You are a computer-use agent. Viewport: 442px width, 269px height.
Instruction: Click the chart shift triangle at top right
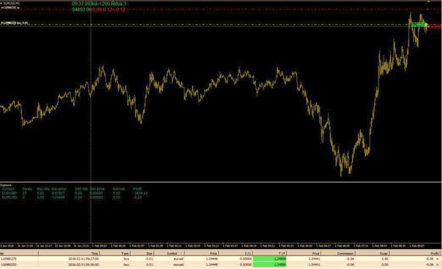(427, 2)
